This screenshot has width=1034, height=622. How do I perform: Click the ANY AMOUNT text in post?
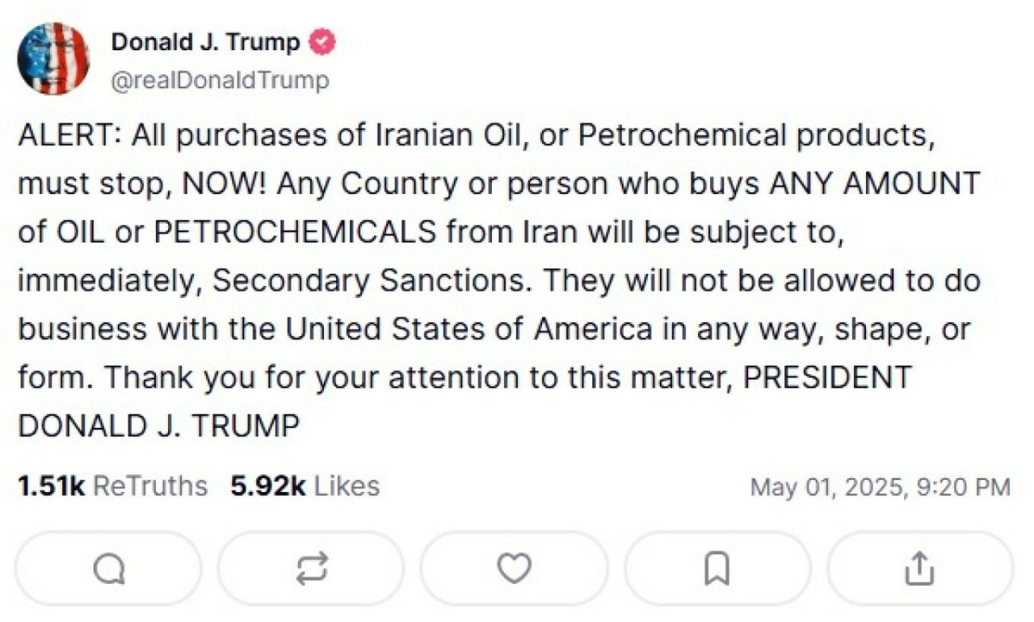pos(873,184)
